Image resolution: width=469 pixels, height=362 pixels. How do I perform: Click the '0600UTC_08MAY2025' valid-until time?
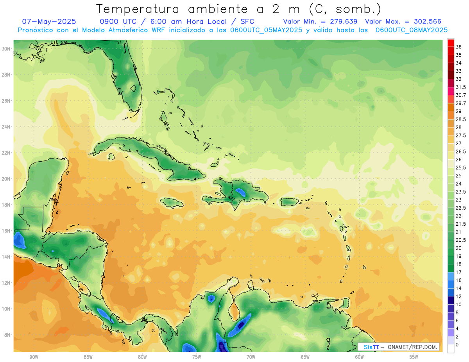click(x=412, y=30)
